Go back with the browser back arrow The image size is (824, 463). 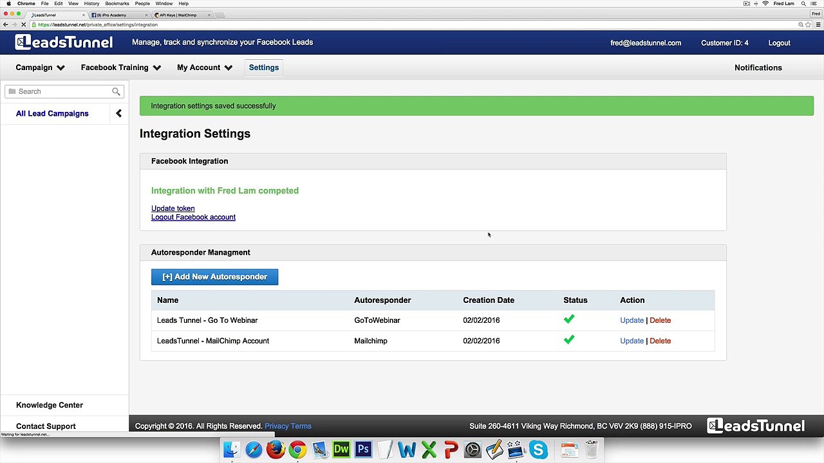click(x=5, y=24)
